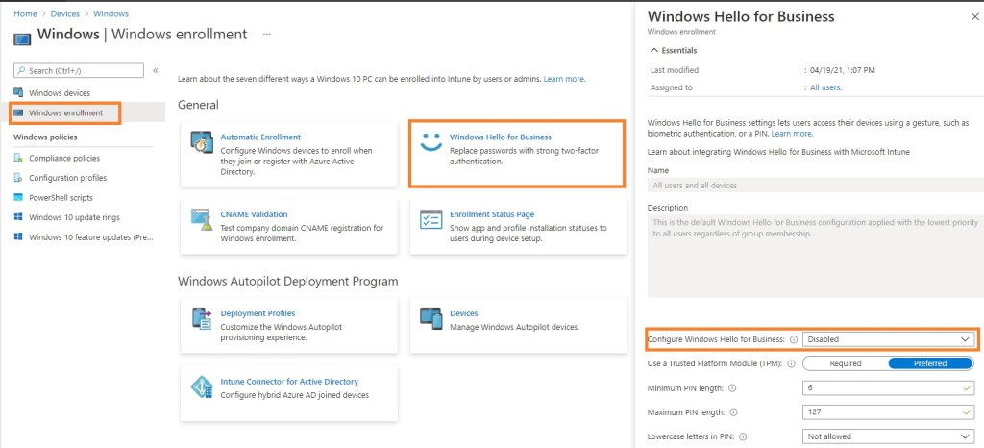Go to Devices breadcrumb
Screen dimensions: 984x448
64,13
